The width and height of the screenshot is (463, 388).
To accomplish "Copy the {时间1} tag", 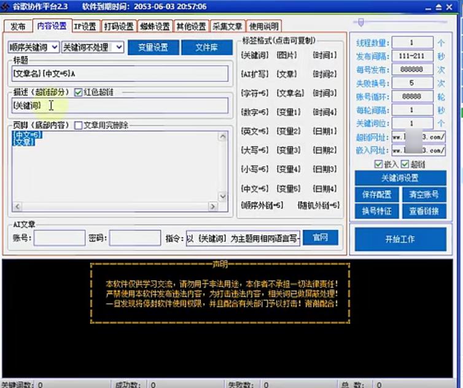I will pos(325,55).
